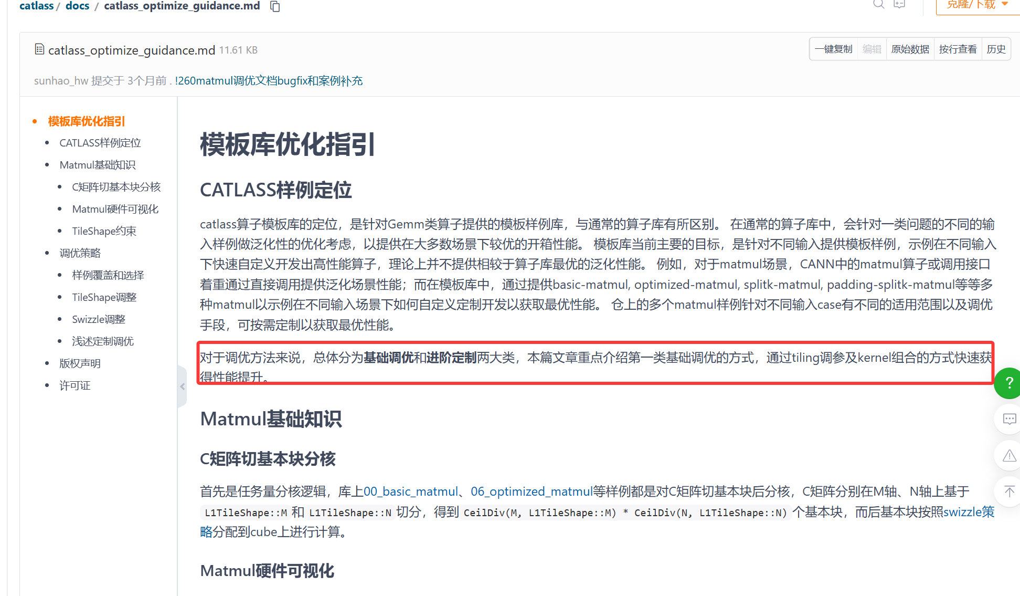Switch to 原始数据 raw view
Screen dimensions: 1020x596
(910, 49)
